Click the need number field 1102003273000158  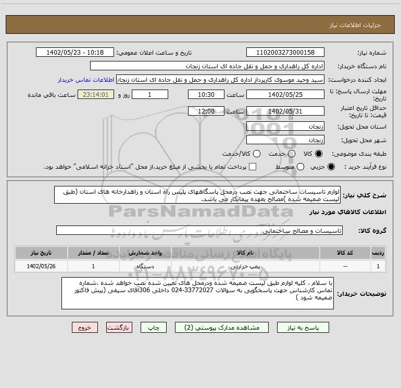coord(285,52)
